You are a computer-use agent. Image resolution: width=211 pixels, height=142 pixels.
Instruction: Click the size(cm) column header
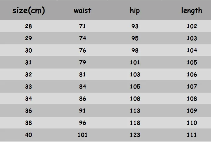pos(29,11)
